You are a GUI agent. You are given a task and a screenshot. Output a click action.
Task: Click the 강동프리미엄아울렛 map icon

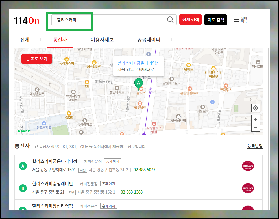click(x=213, y=68)
